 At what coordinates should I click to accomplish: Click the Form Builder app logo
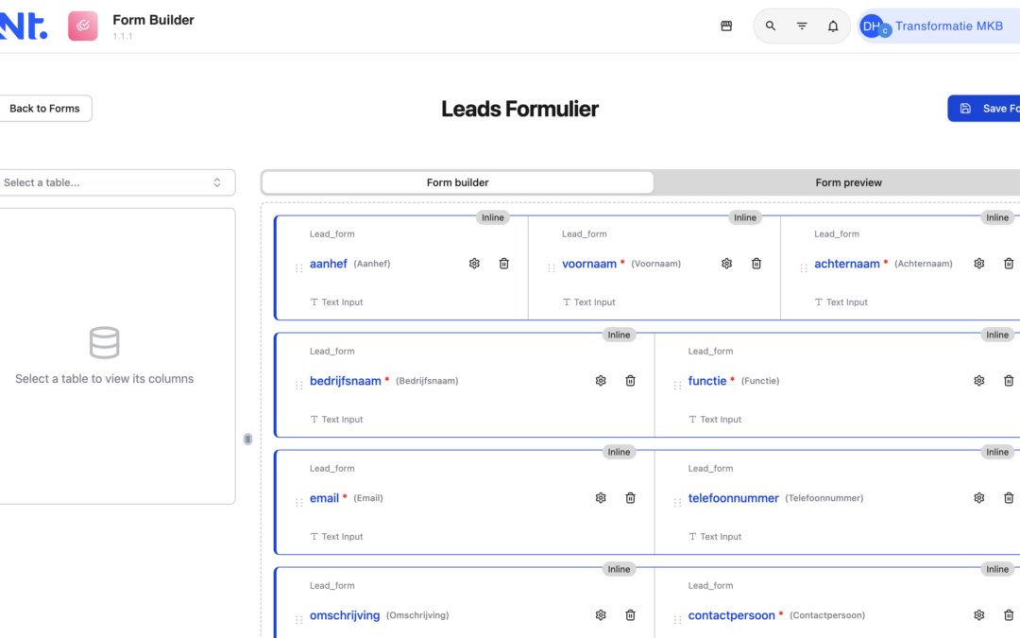pyautogui.click(x=83, y=26)
